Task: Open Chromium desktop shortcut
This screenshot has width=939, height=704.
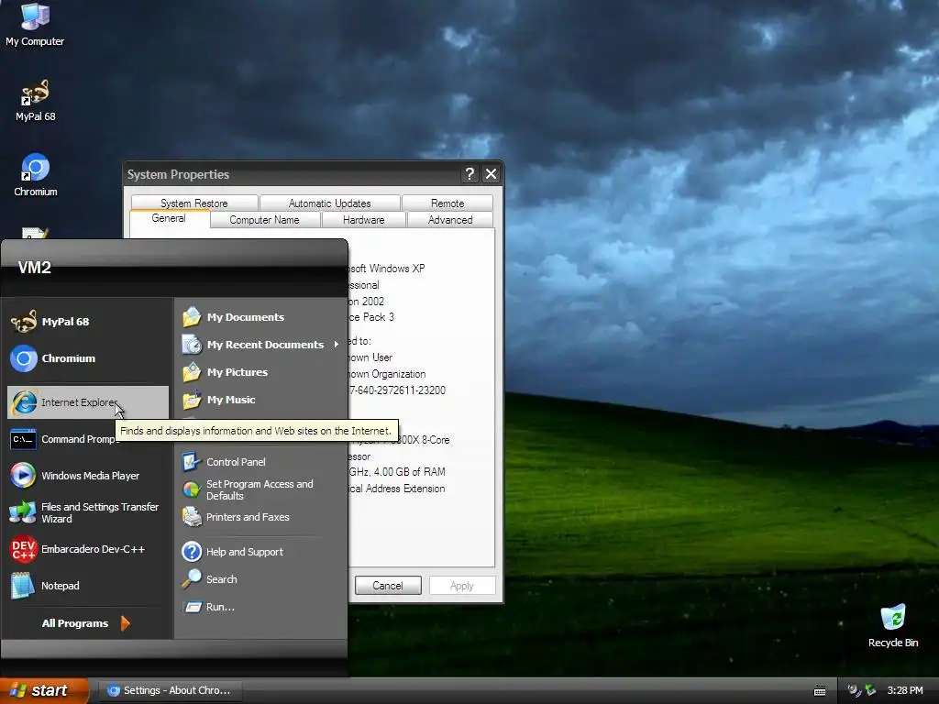Action: tap(36, 175)
